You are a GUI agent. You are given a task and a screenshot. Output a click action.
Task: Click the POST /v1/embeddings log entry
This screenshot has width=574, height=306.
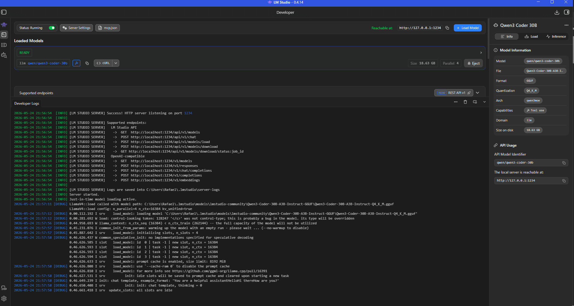(x=160, y=180)
